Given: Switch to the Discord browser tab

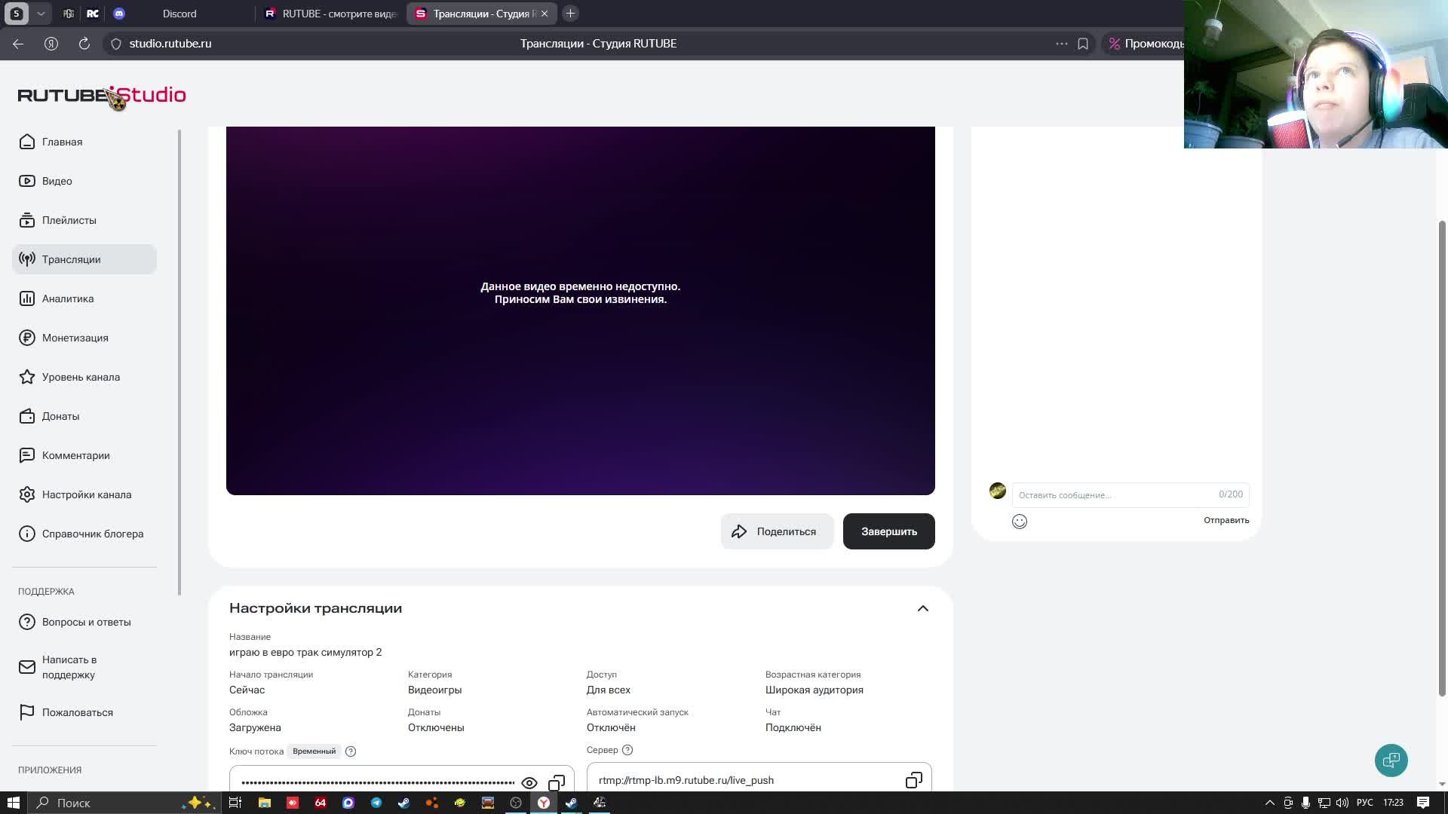Looking at the screenshot, I should pyautogui.click(x=179, y=14).
